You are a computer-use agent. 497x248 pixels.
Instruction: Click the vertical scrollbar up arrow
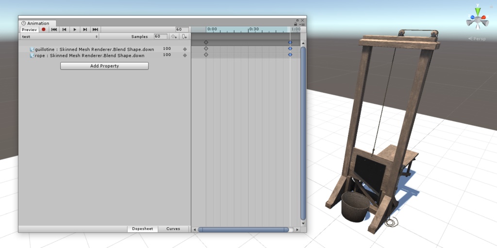(303, 43)
